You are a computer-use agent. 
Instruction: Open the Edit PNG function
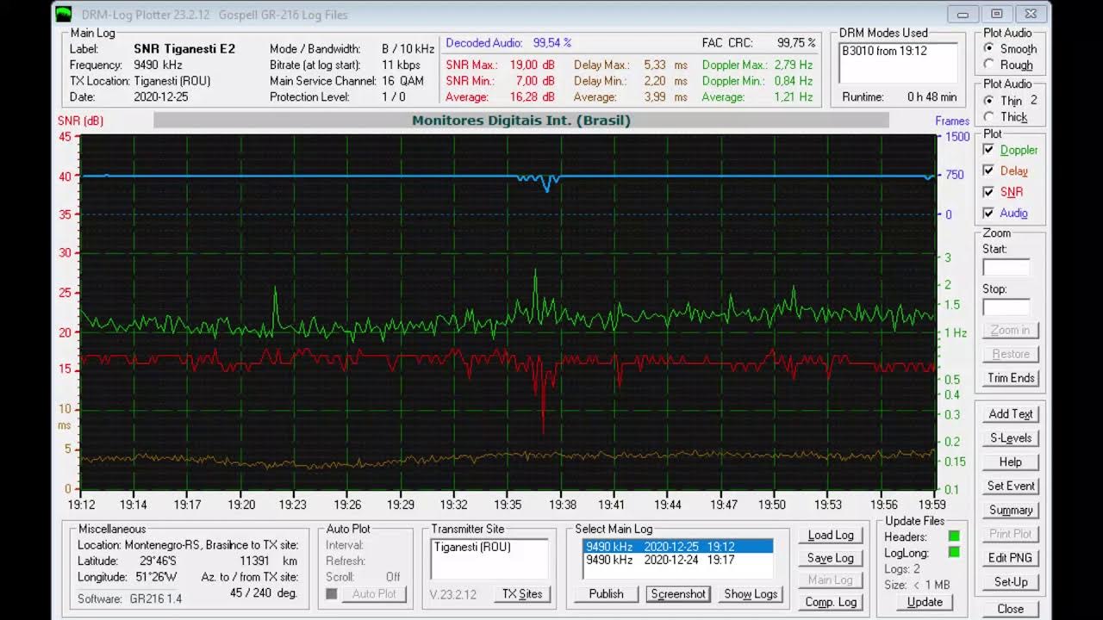pos(1011,558)
